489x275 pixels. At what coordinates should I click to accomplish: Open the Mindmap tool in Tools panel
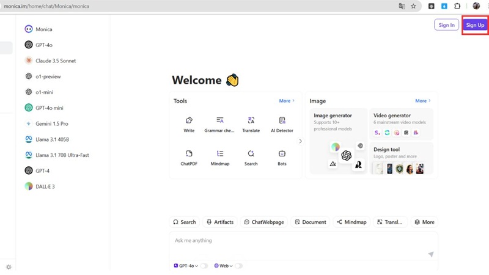click(x=219, y=157)
